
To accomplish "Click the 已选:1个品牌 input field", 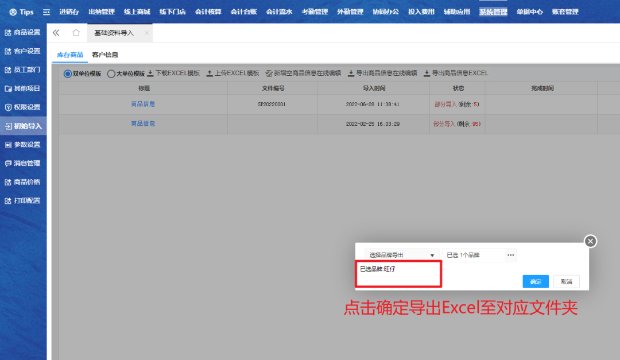I will coord(474,255).
